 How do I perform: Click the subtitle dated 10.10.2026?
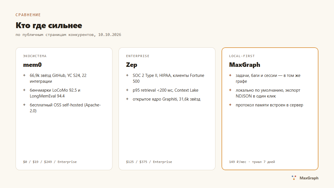68,35
